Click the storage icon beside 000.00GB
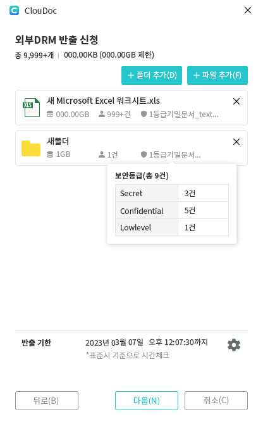The height and width of the screenshot is (426, 263). pyautogui.click(x=50, y=114)
